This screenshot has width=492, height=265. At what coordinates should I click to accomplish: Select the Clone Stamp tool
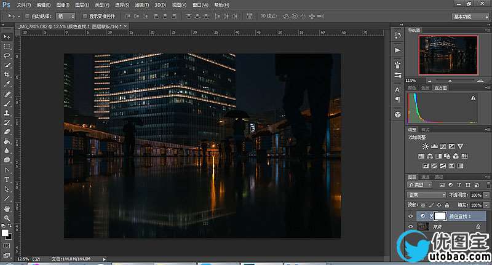point(7,113)
